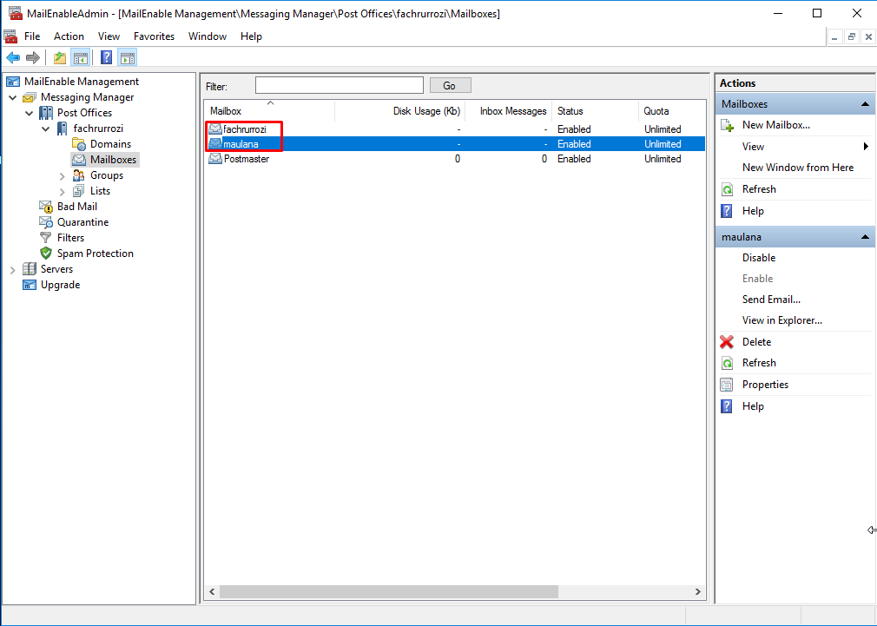Click the Help question mark toolbar icon
The width and height of the screenshot is (877, 626).
[104, 57]
